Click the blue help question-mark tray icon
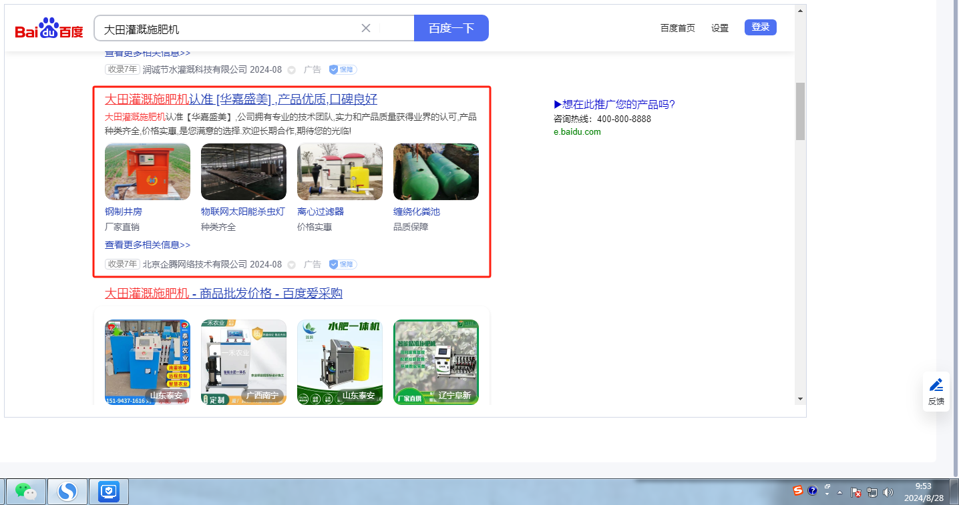 813,491
